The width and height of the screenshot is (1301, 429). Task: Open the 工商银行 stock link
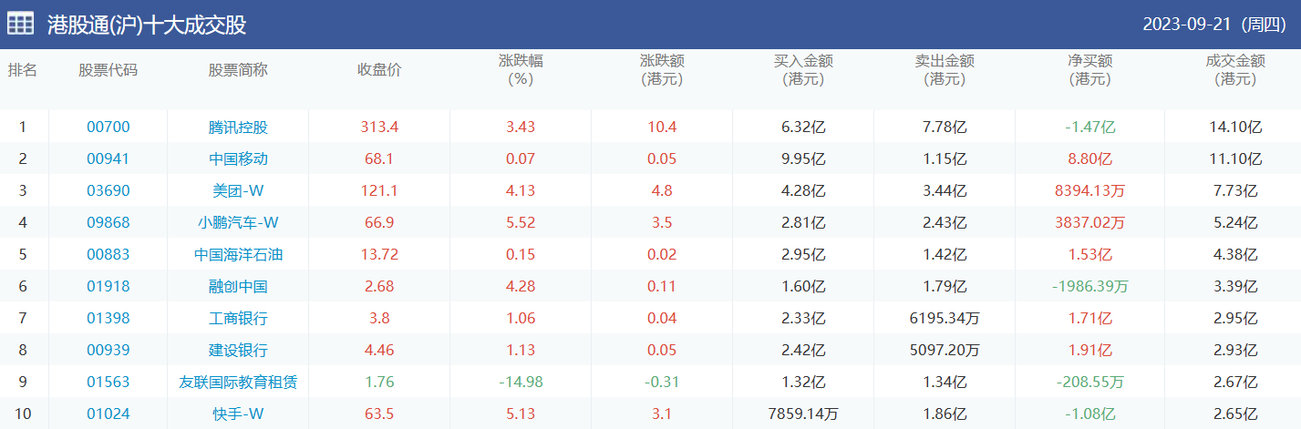click(238, 319)
